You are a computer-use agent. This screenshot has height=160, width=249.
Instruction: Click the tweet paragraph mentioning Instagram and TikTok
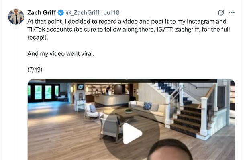(129, 30)
